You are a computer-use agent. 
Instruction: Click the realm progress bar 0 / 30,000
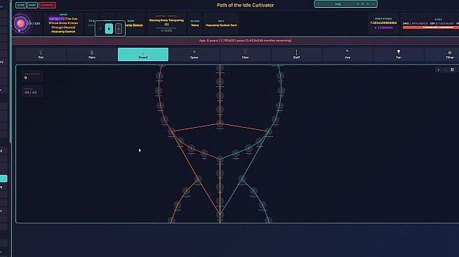pyautogui.click(x=166, y=28)
